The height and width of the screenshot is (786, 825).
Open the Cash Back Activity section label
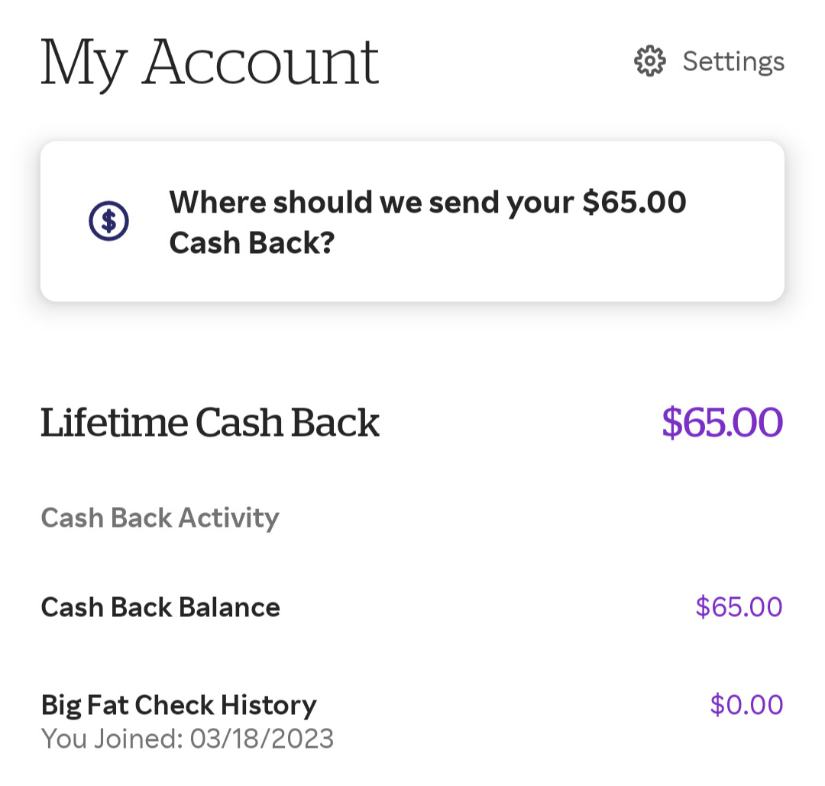160,518
